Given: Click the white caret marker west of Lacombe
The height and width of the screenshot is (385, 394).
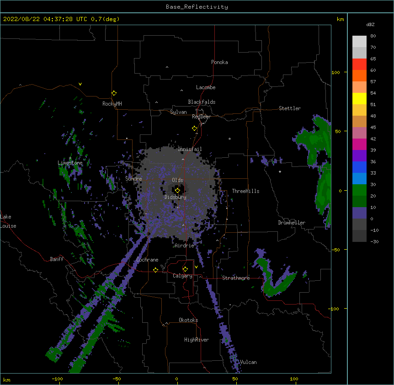Looking at the screenshot, I should [x=181, y=91].
